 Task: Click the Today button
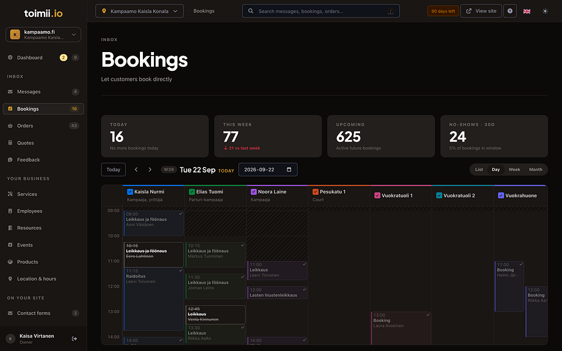(113, 170)
